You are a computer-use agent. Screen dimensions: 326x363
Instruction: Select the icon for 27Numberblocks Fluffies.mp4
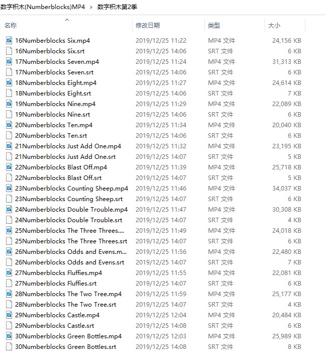click(x=9, y=273)
